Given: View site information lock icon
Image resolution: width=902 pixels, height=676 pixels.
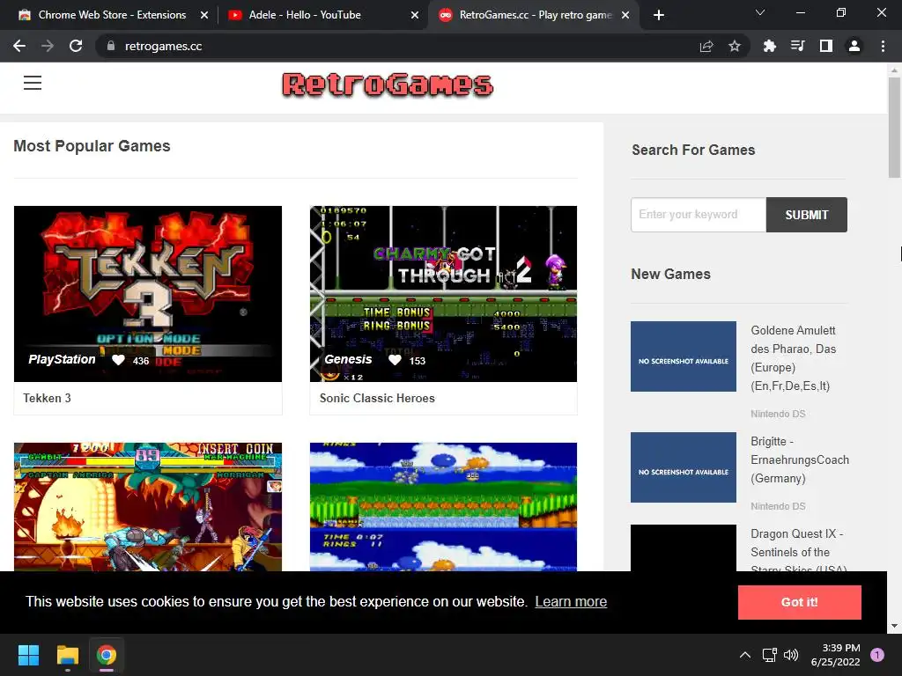Looking at the screenshot, I should click(x=110, y=46).
